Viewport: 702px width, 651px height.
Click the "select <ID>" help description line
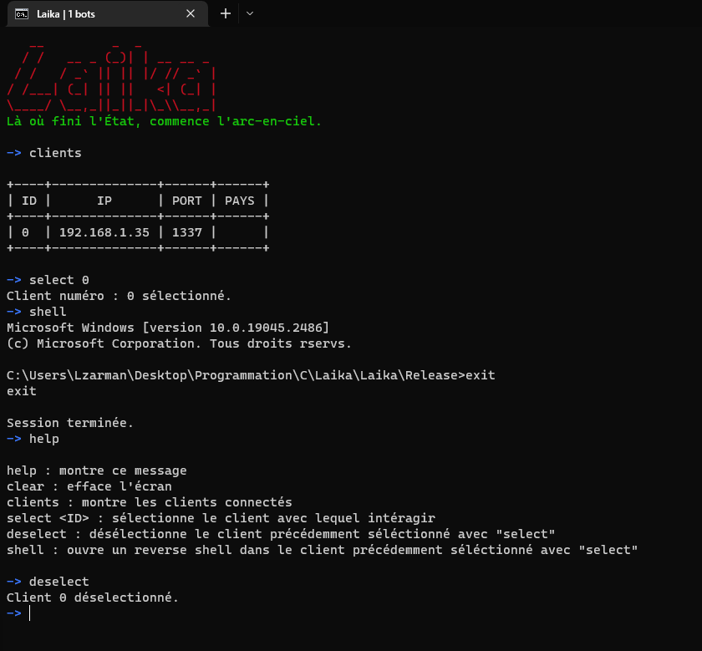click(221, 518)
